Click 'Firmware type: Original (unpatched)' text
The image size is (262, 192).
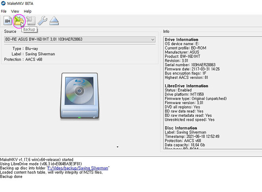click(196, 99)
